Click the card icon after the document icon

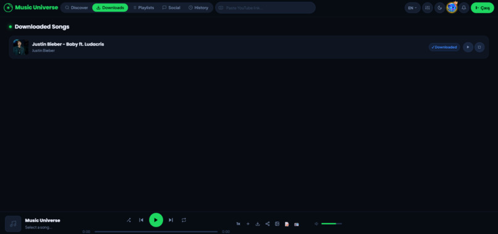click(x=297, y=224)
